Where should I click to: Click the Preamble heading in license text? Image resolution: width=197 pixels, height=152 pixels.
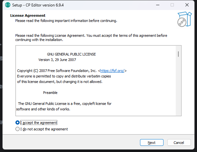click(x=50, y=93)
